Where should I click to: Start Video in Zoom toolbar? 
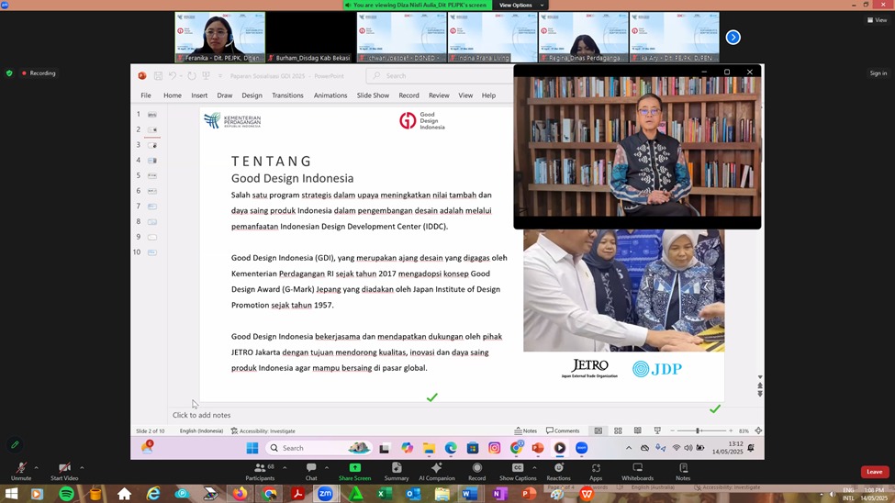pos(64,472)
